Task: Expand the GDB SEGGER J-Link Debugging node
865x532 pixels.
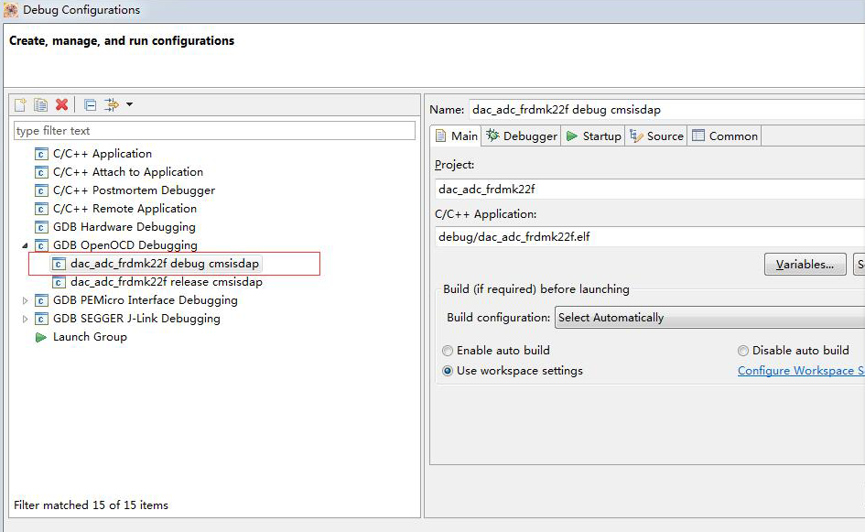Action: (x=25, y=319)
